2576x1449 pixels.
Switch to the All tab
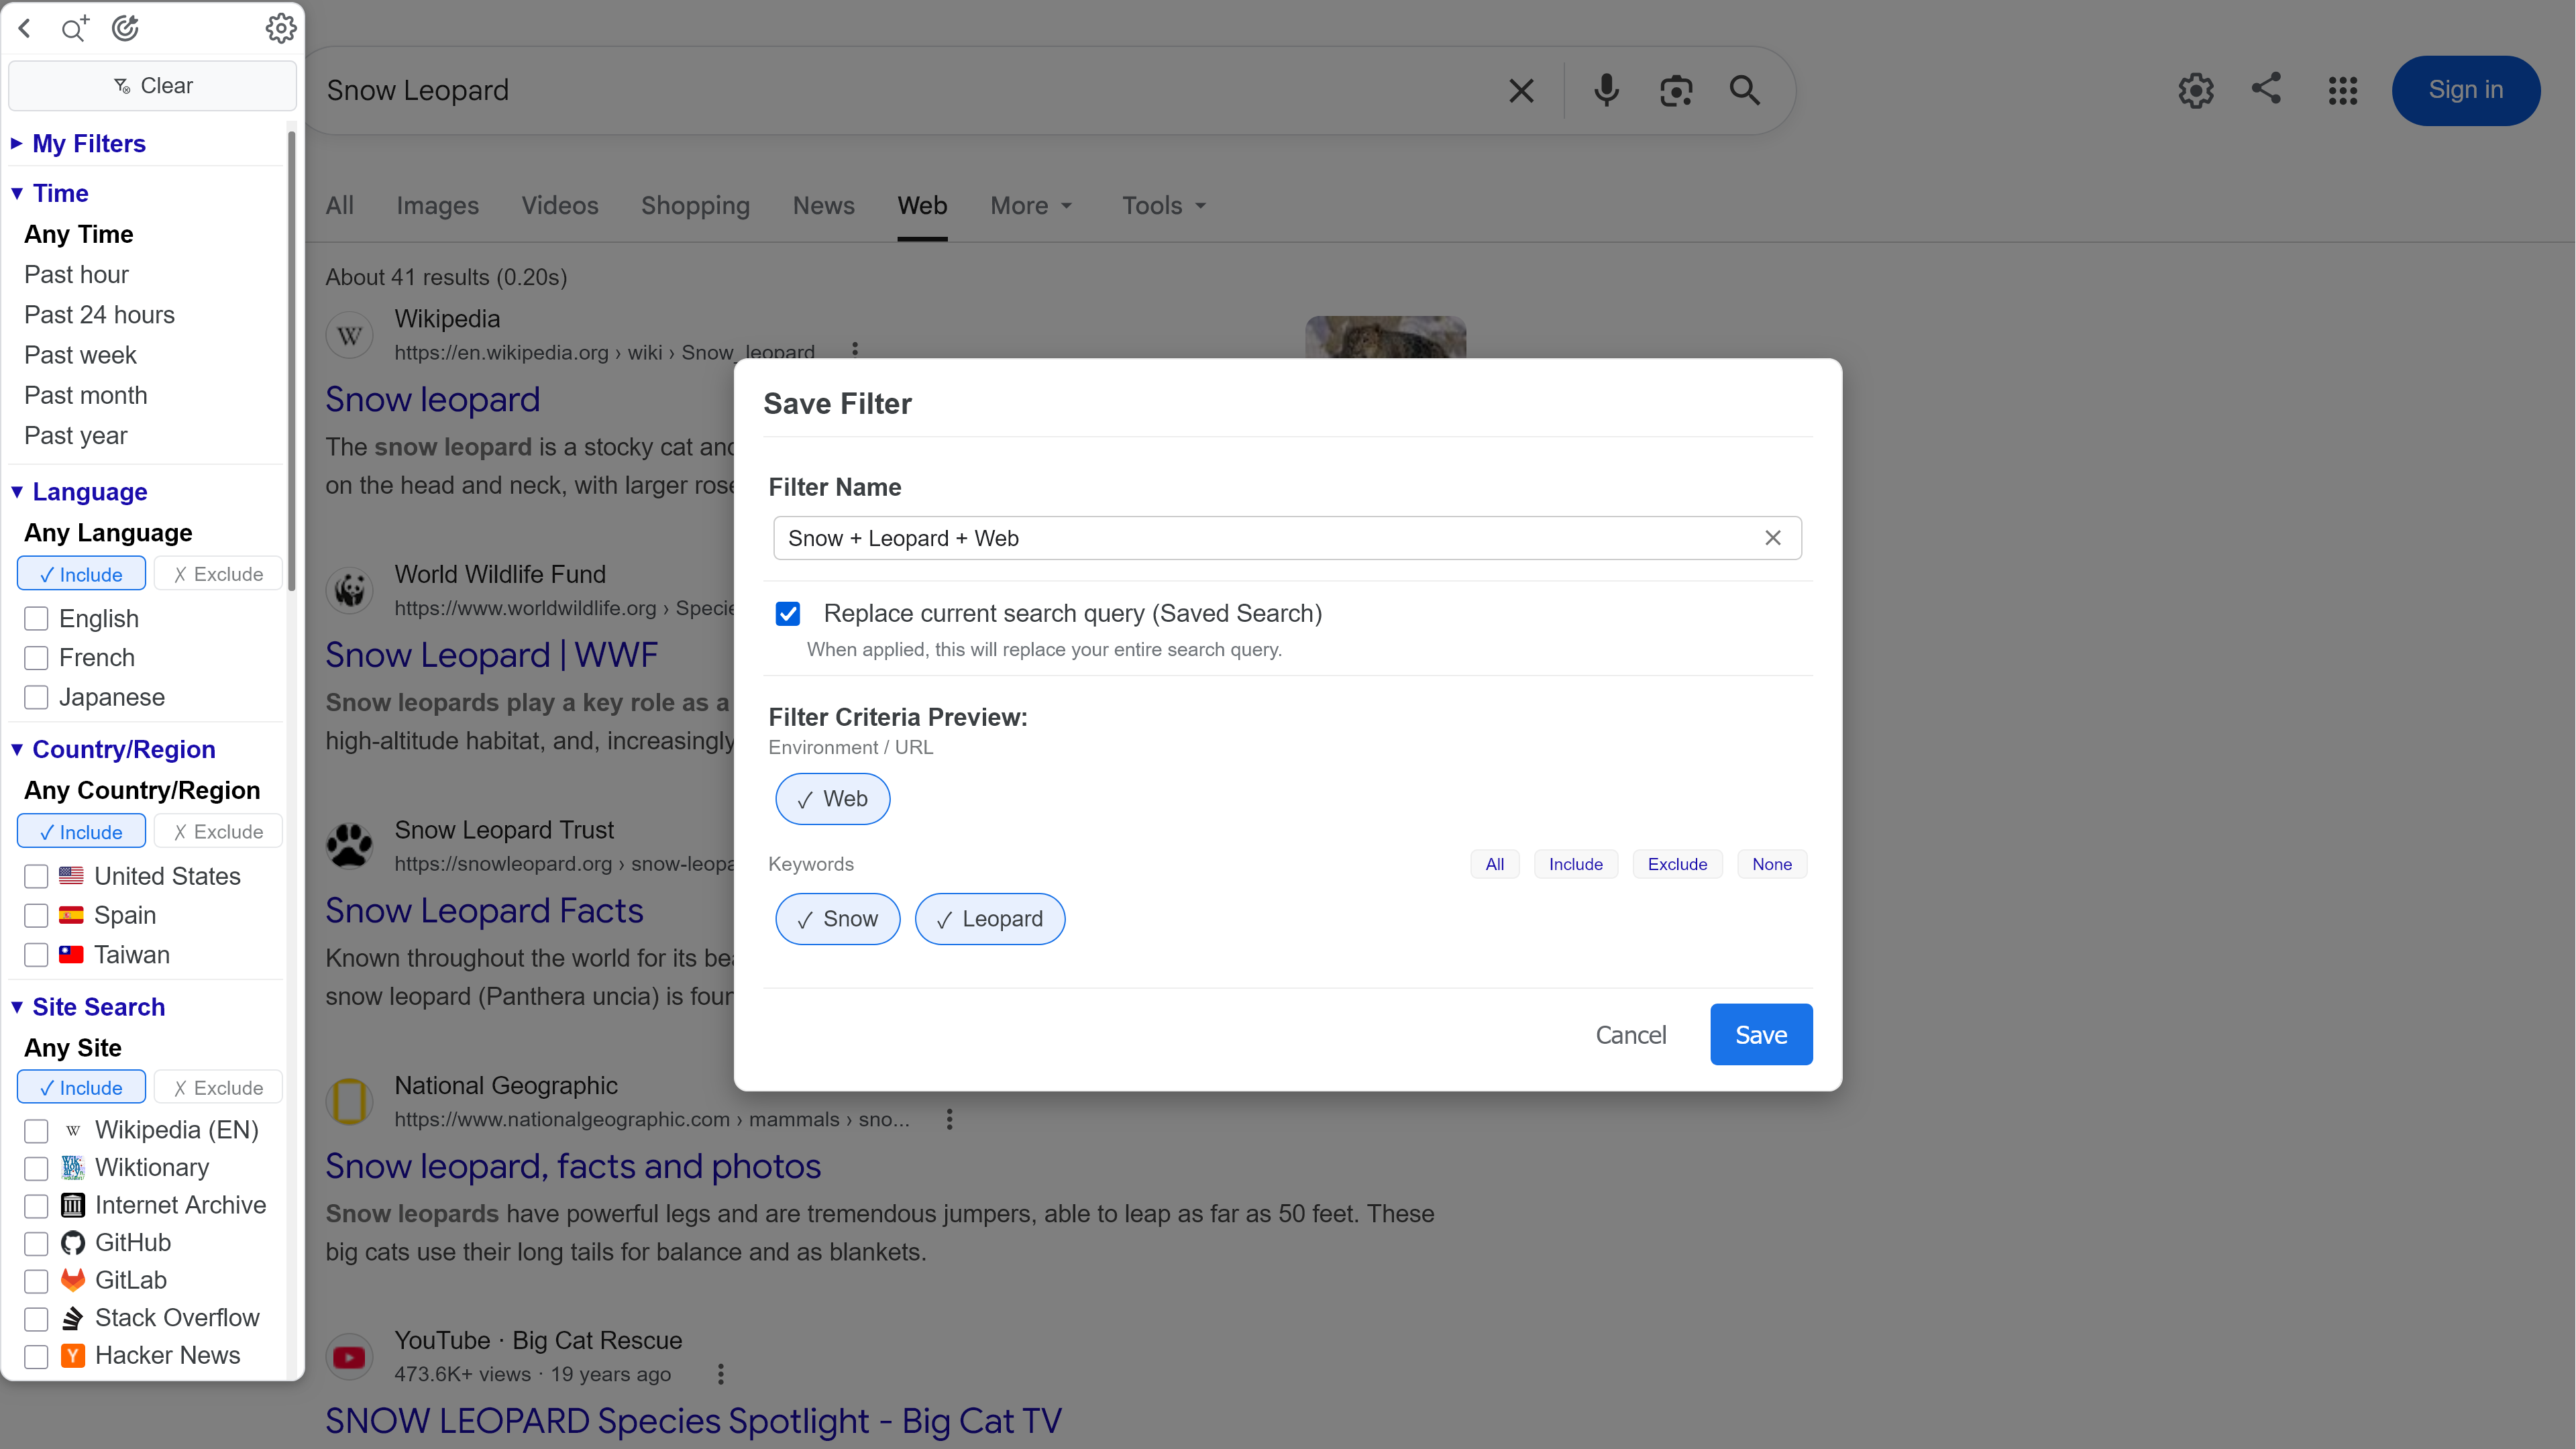coord(340,206)
